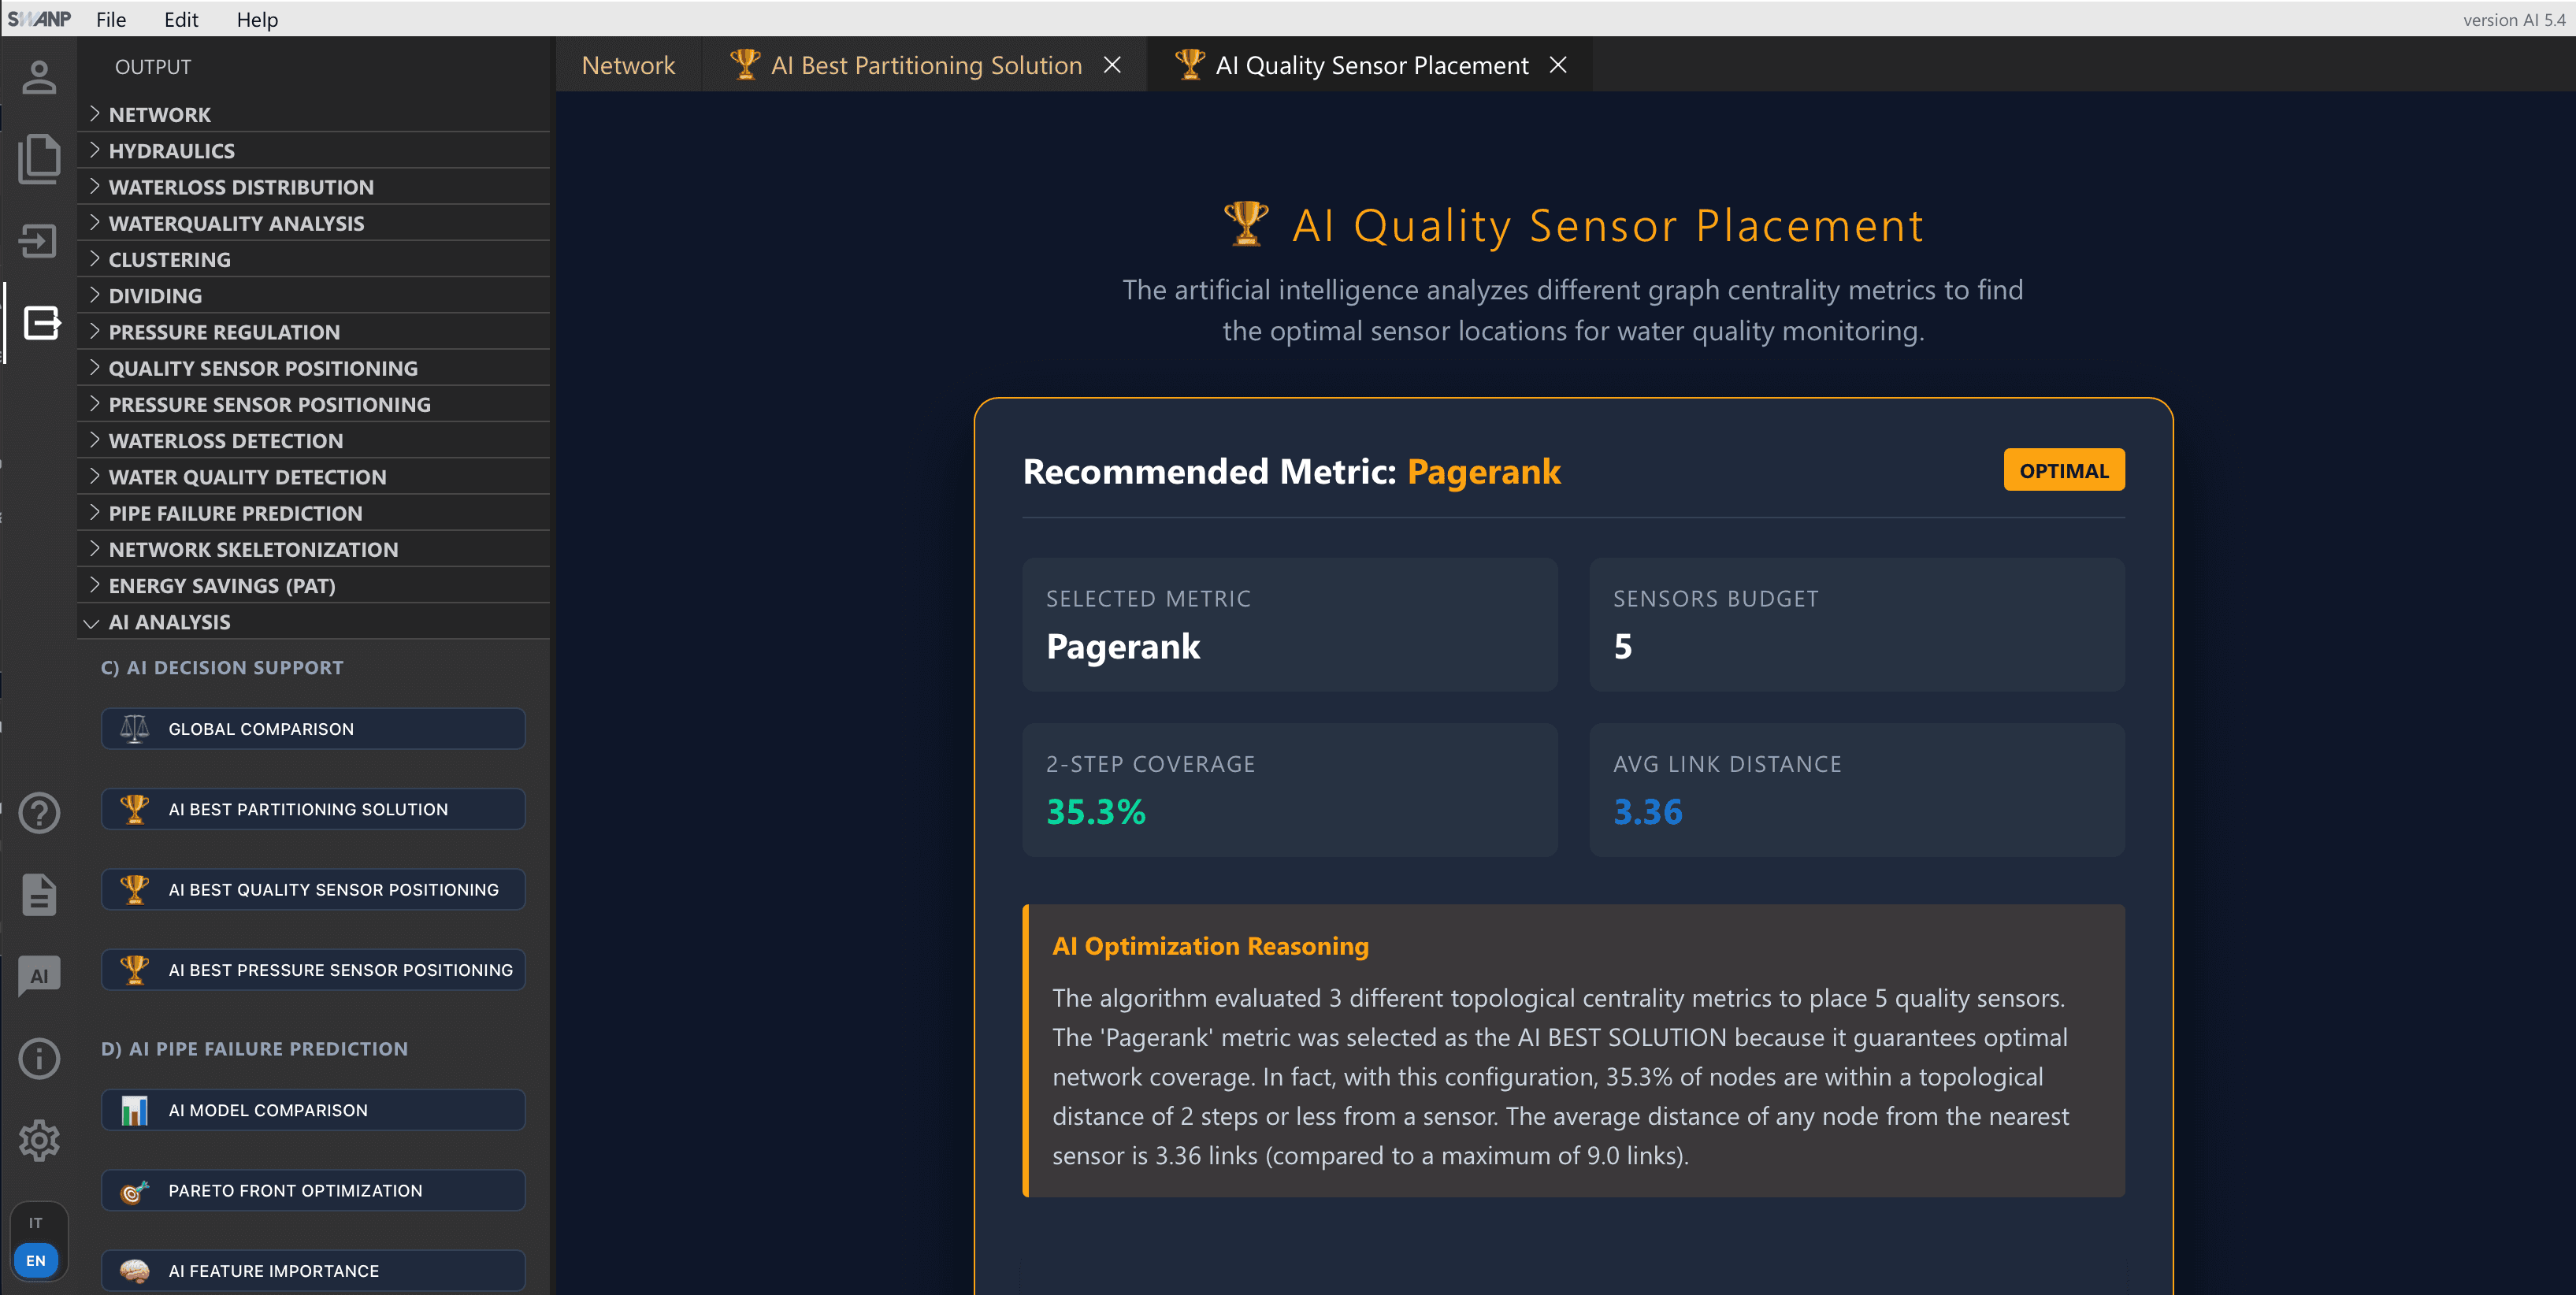Open PARETO FRONT OPTIMIZATION
2576x1295 pixels.
tap(313, 1191)
